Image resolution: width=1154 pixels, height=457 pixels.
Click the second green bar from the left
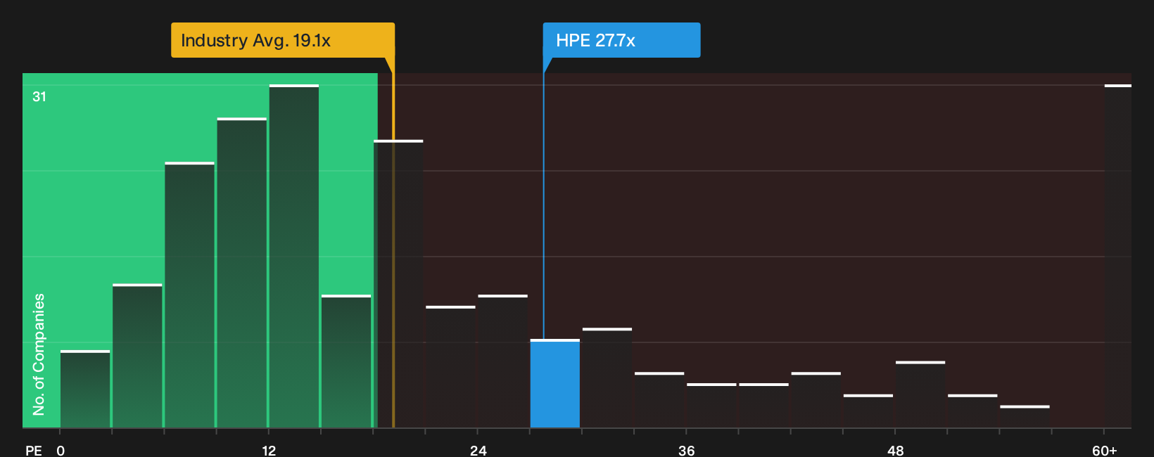(137, 356)
